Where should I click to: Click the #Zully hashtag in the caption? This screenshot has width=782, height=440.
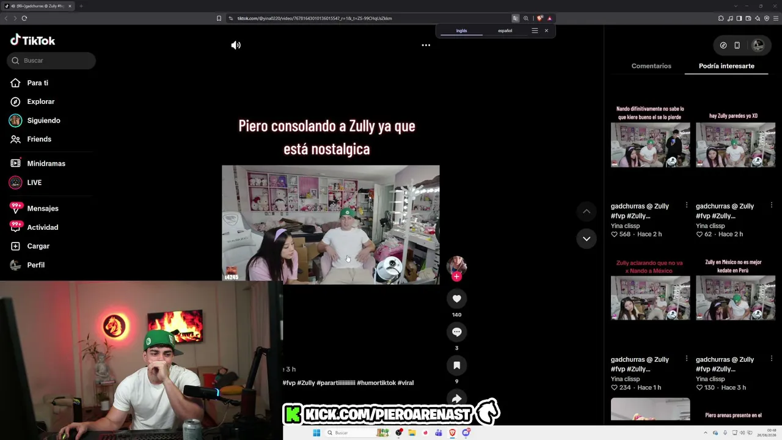[306, 383]
